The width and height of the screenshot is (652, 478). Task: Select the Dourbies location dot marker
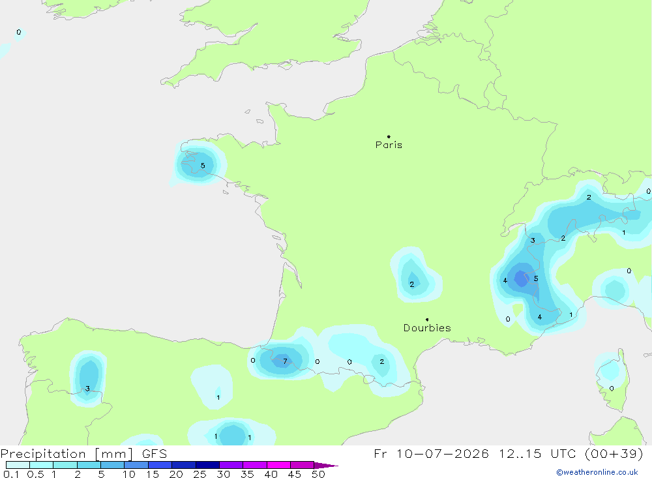[427, 320]
